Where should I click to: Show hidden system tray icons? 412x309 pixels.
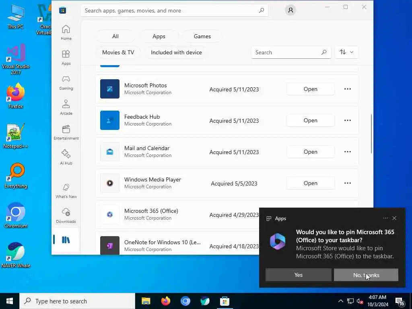pyautogui.click(x=340, y=301)
